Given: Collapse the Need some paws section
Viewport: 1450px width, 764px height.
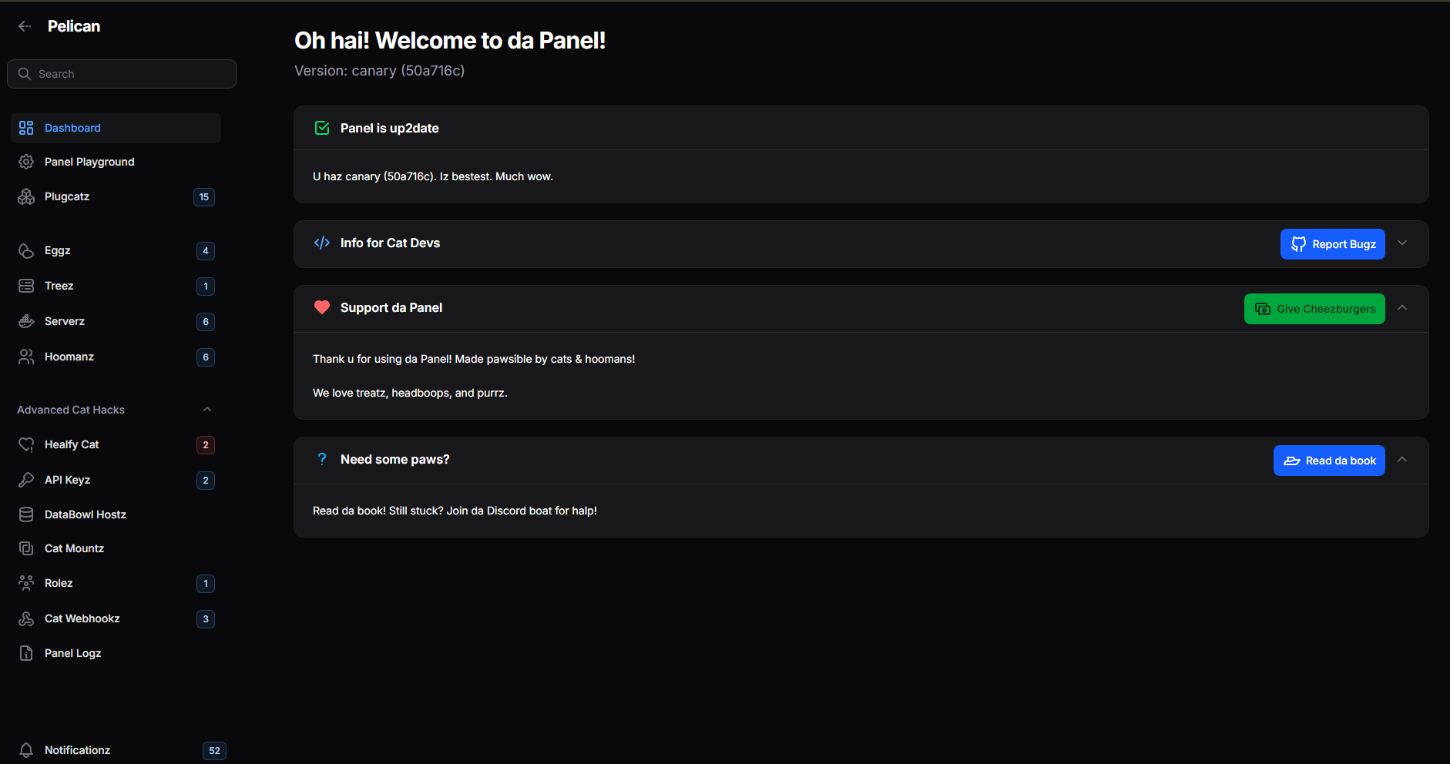Looking at the screenshot, I should coord(1402,460).
